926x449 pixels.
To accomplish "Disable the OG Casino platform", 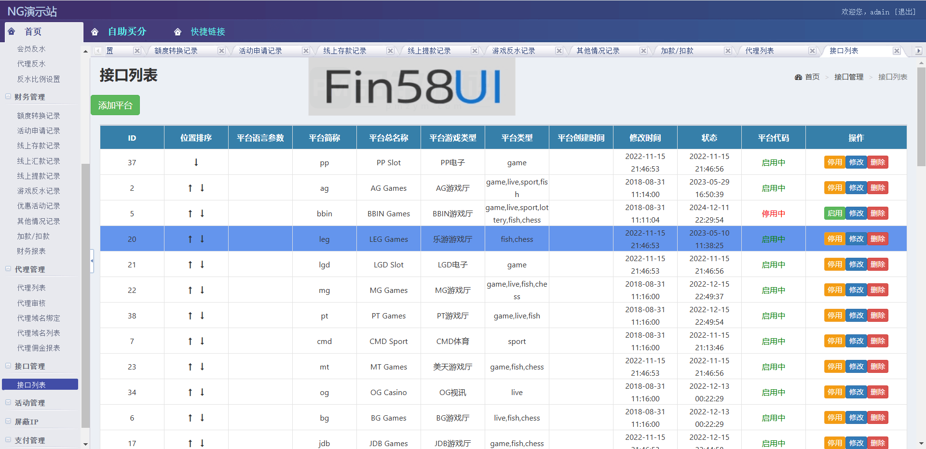I will (x=834, y=392).
